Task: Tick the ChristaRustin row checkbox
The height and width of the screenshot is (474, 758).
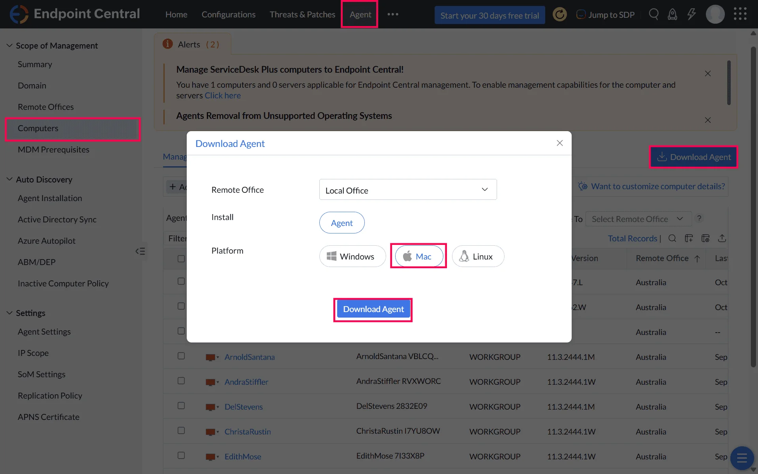Action: coord(181,431)
